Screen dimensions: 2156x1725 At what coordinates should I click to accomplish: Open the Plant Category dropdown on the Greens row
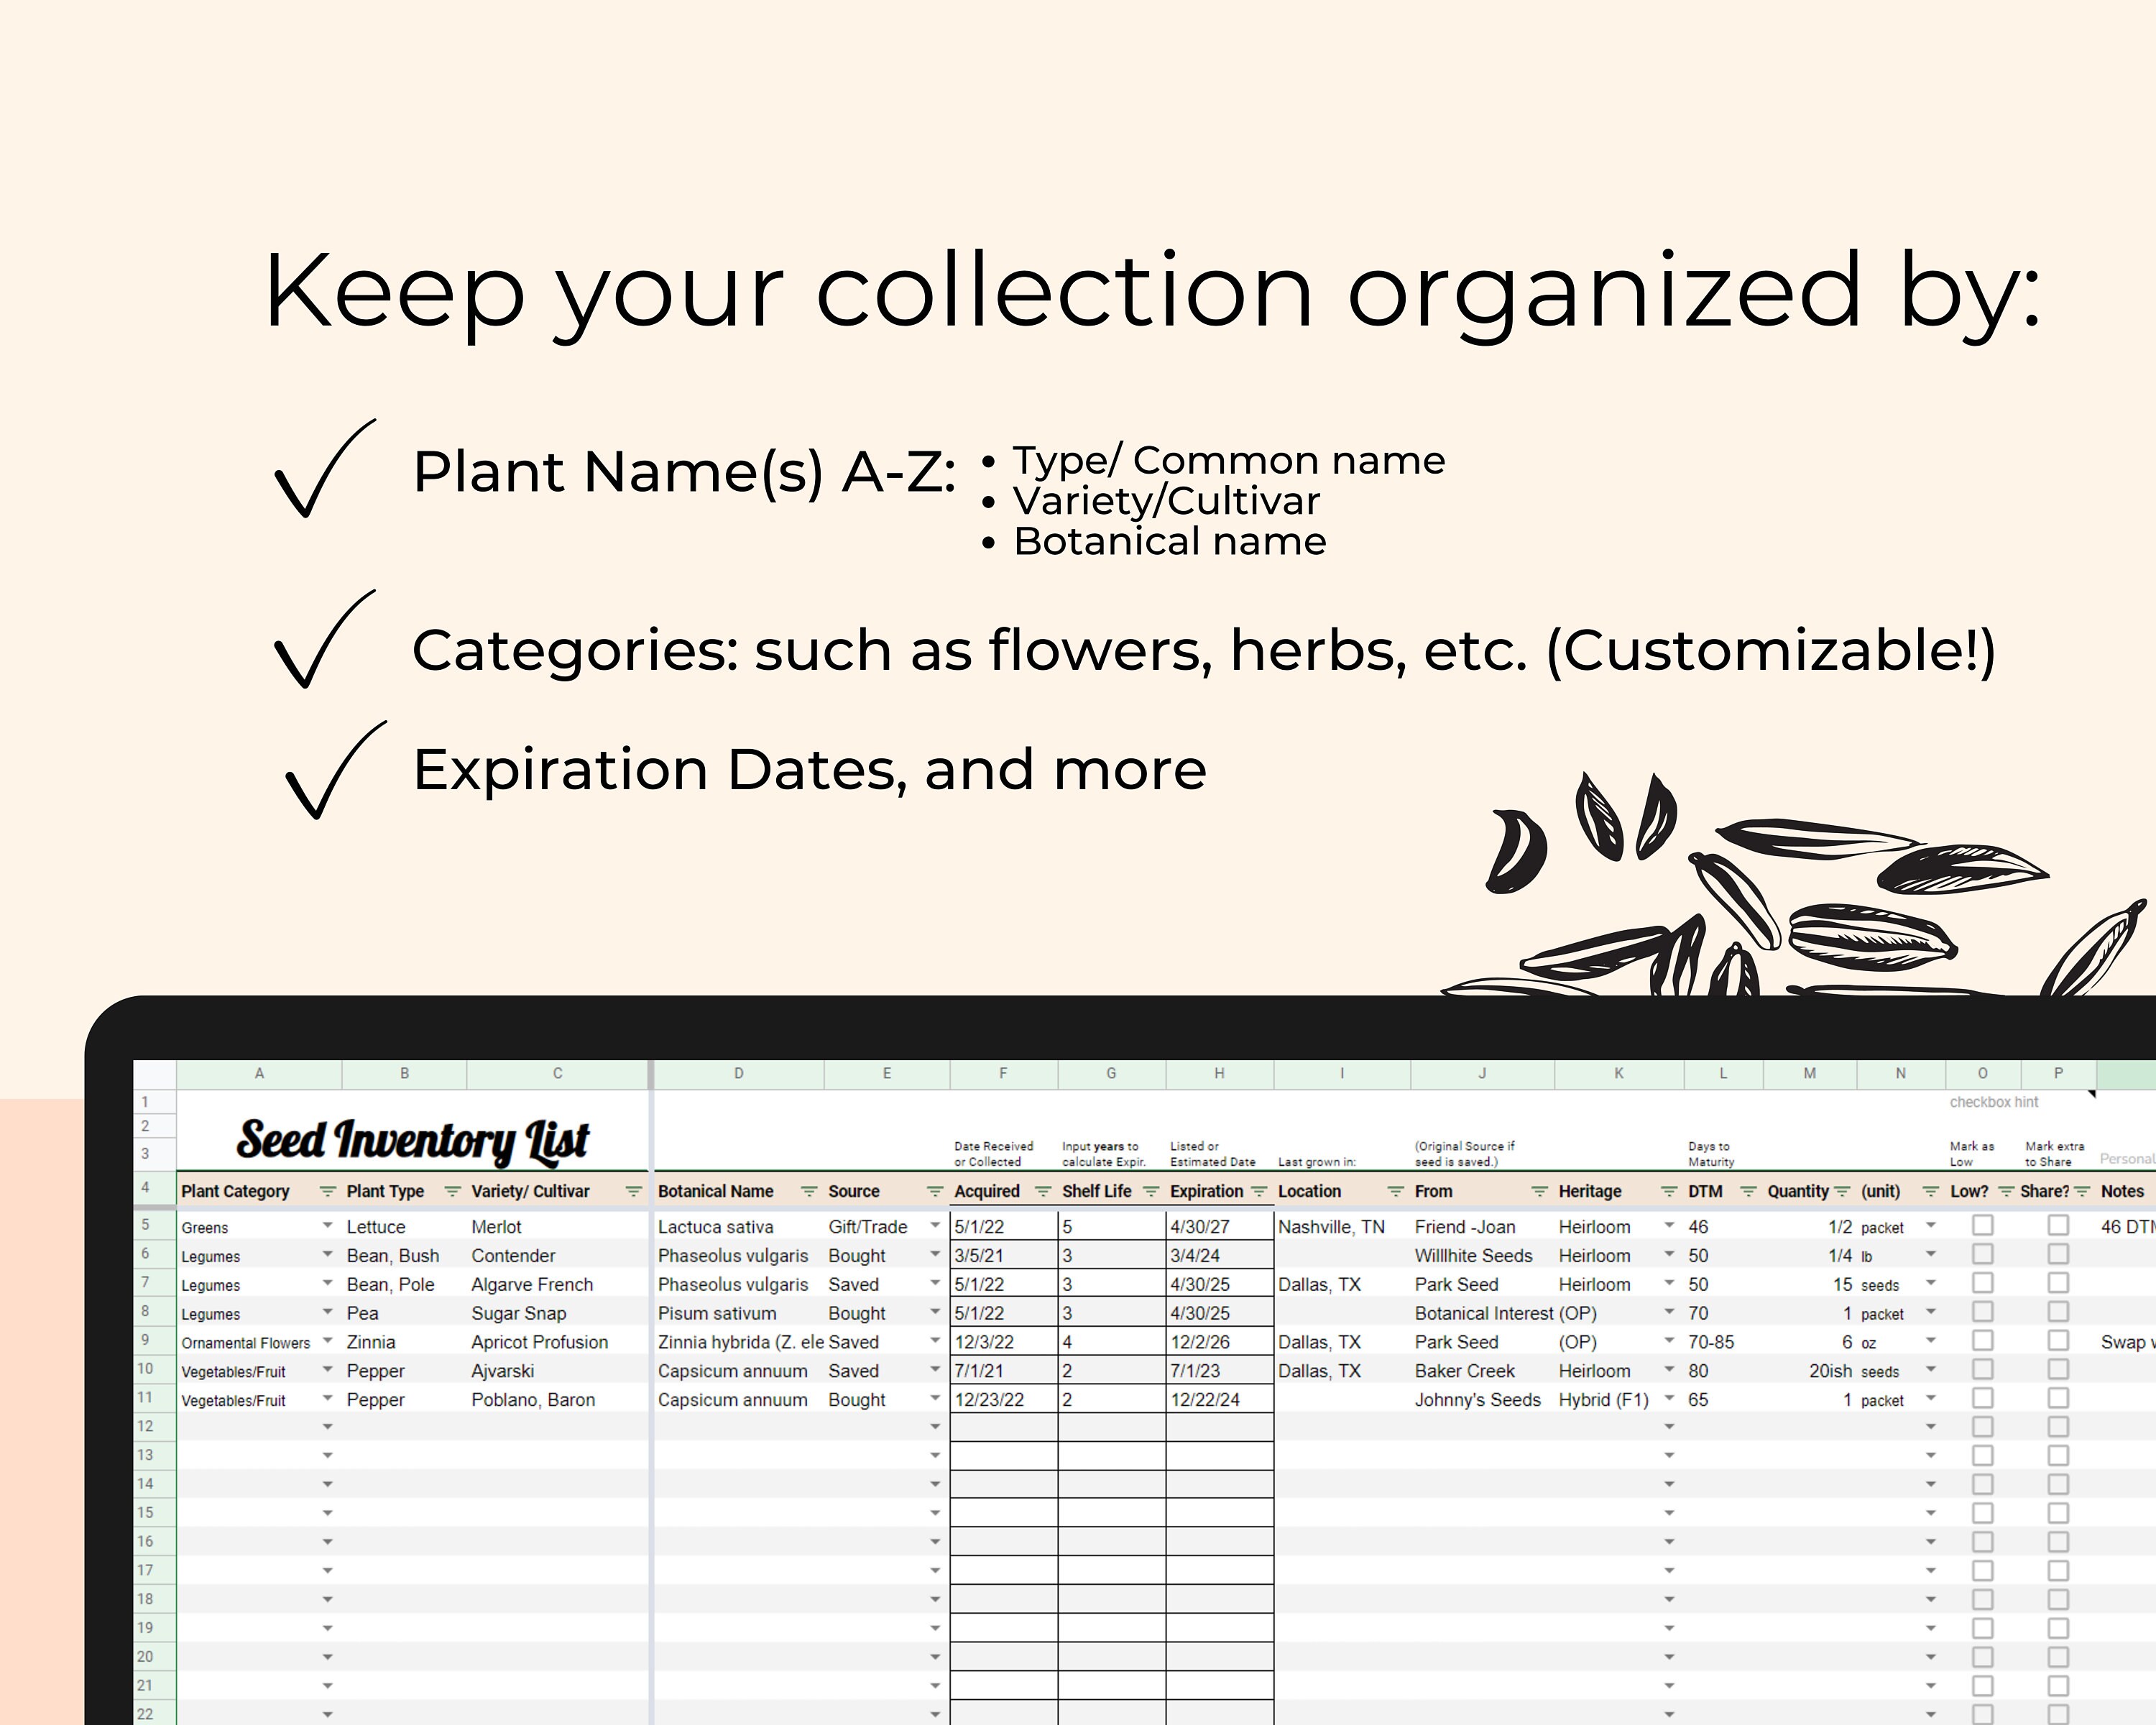click(x=328, y=1226)
